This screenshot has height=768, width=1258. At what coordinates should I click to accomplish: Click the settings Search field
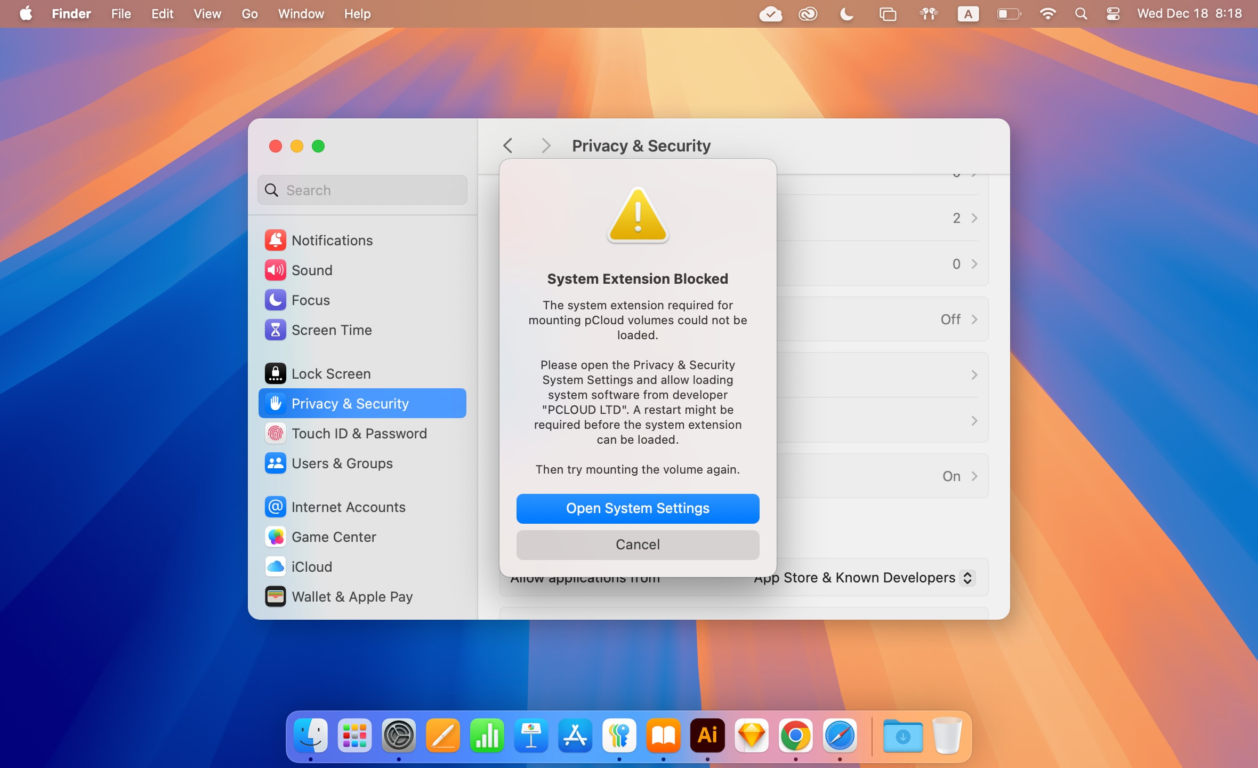tap(362, 190)
